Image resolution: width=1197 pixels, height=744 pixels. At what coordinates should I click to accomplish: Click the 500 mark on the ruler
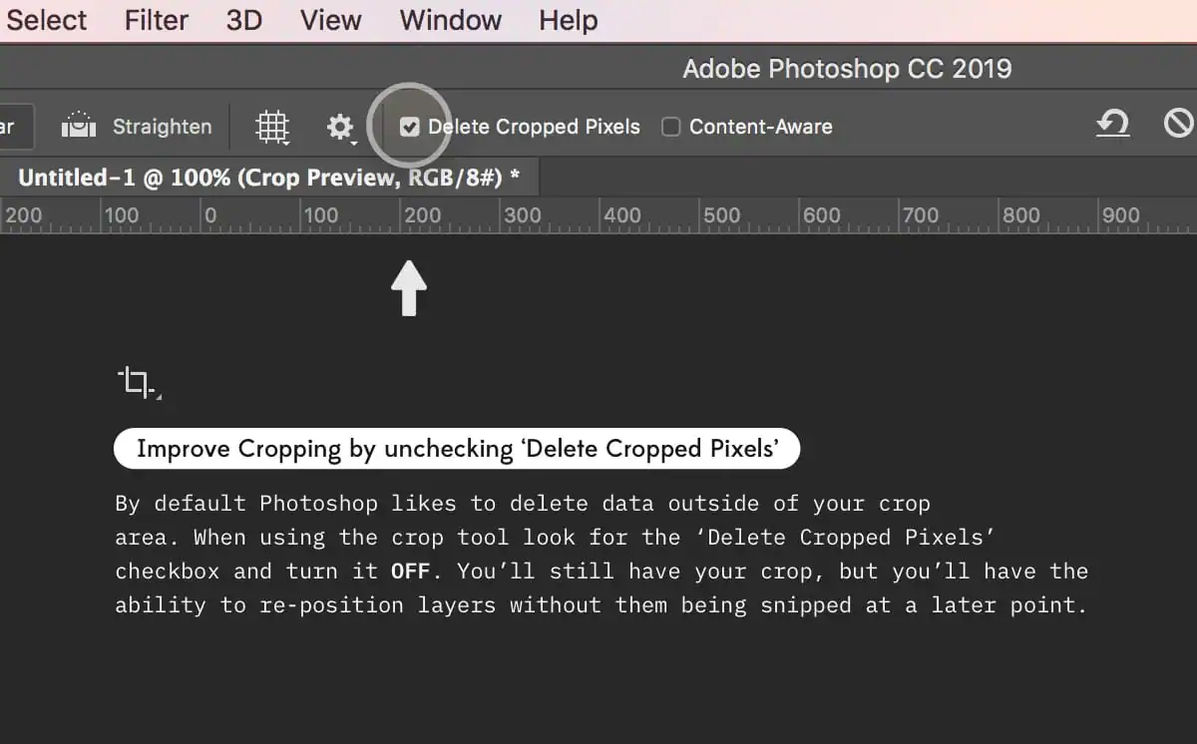pyautogui.click(x=720, y=214)
